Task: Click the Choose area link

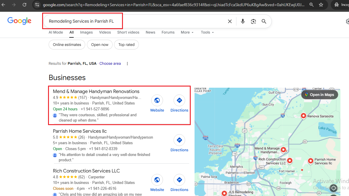Action: [110, 64]
